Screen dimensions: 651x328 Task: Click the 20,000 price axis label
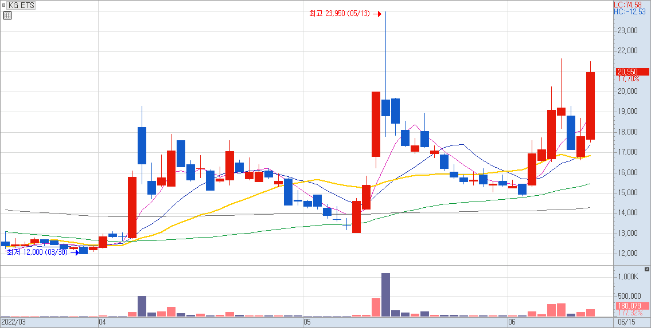[627, 92]
